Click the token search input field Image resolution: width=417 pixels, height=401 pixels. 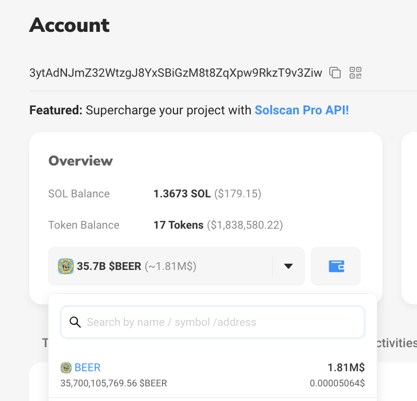pos(213,322)
